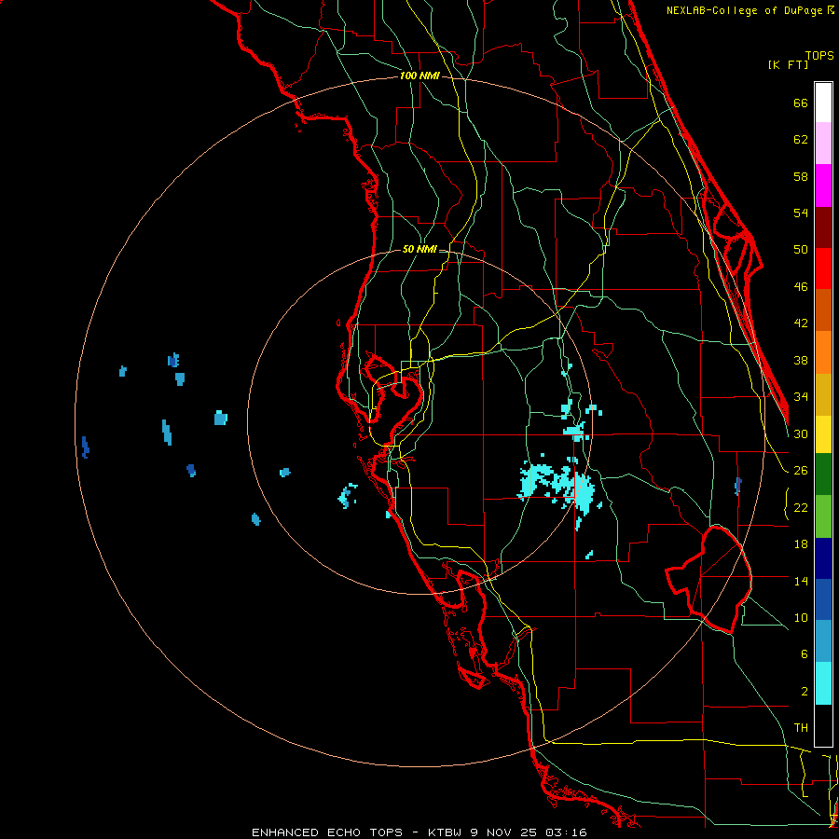
Task: Click the [K FT] units label
Action: click(x=788, y=65)
